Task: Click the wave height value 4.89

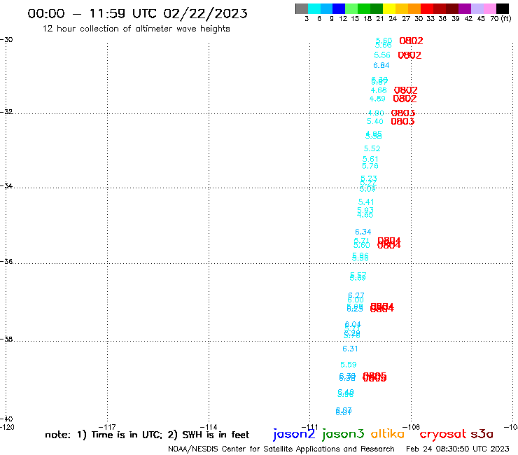Action: (x=377, y=99)
